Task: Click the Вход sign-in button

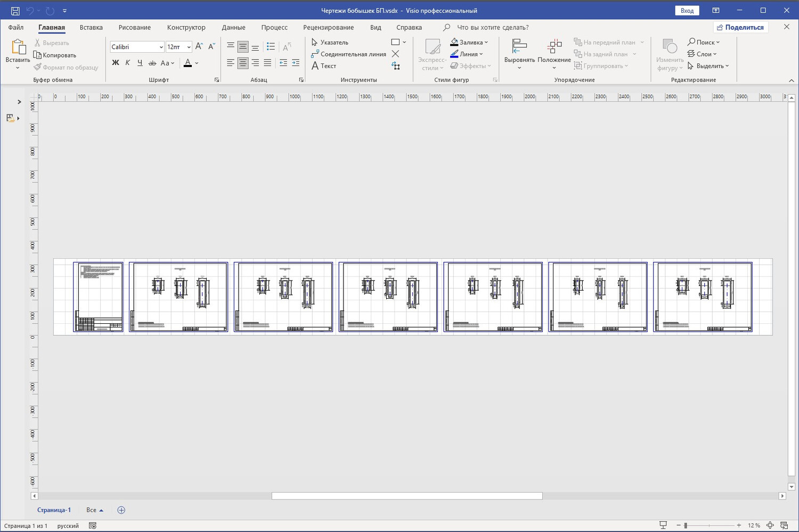Action: pyautogui.click(x=687, y=10)
